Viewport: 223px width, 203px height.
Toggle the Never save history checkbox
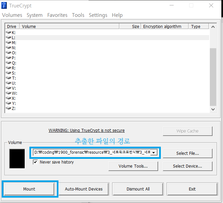pos(35,162)
